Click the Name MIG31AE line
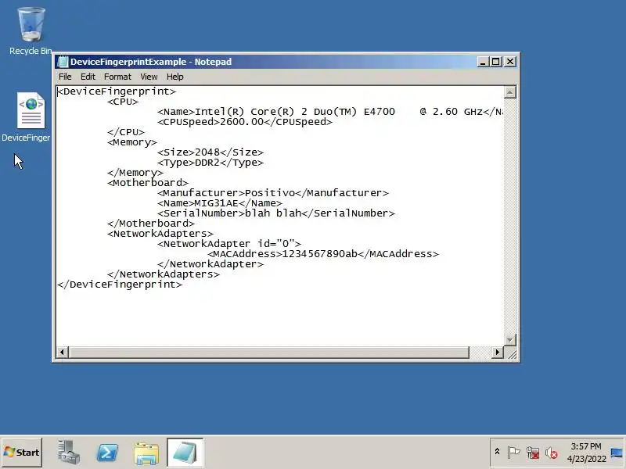 coord(220,203)
